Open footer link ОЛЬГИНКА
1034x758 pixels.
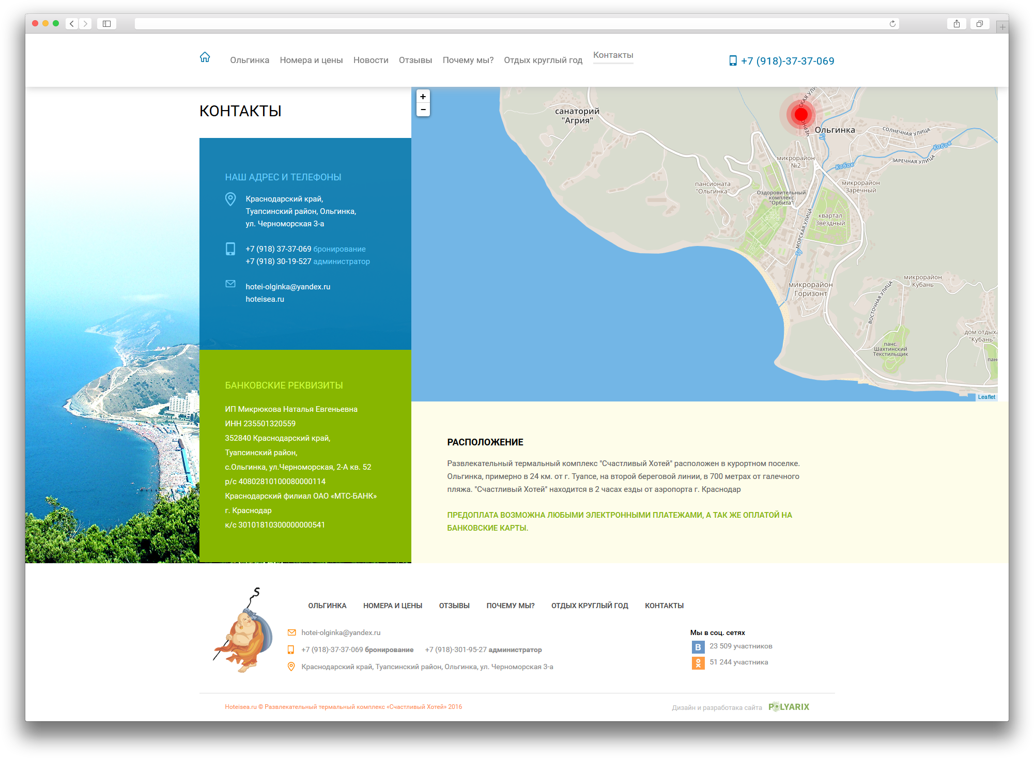[x=327, y=606]
